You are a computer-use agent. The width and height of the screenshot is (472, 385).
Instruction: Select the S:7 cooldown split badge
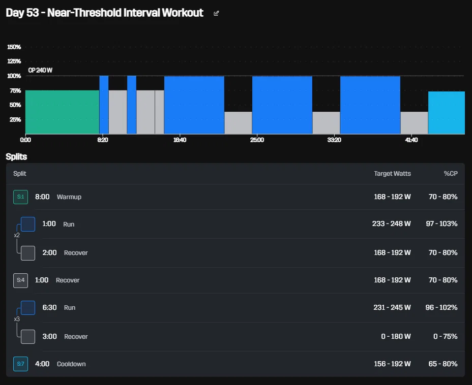(20, 364)
